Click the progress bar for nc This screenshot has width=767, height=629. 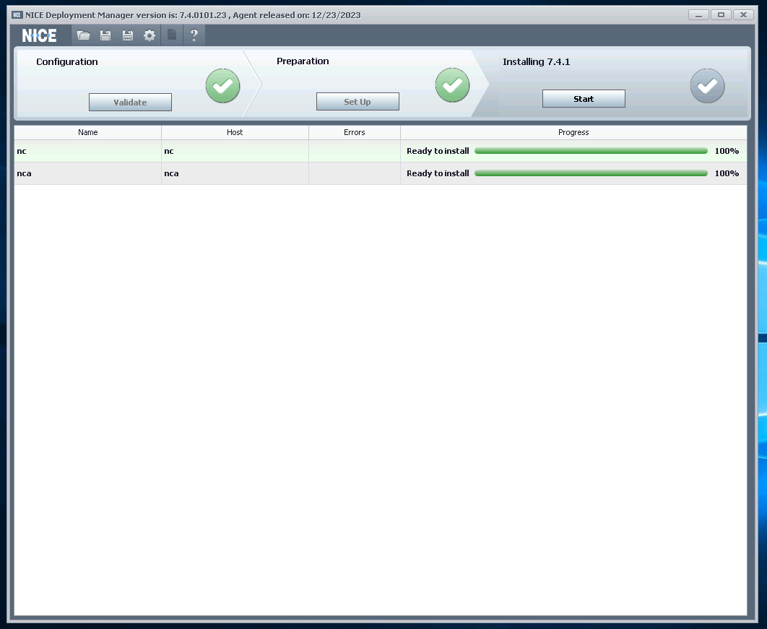(591, 151)
